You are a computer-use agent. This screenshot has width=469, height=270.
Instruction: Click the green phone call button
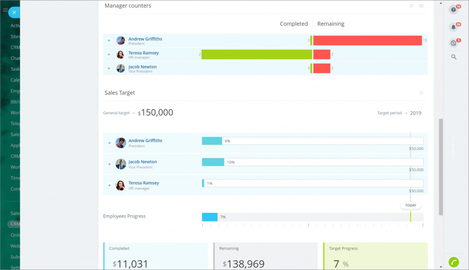coord(453,262)
